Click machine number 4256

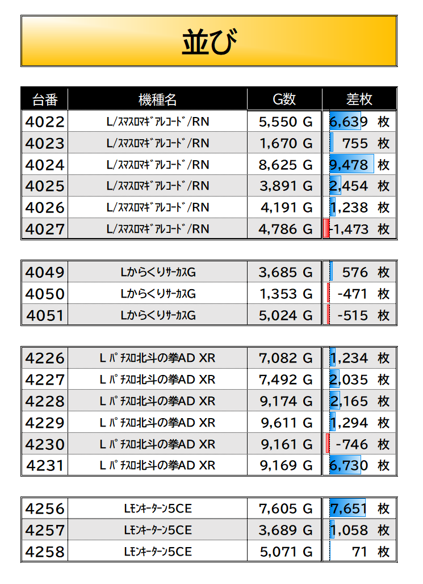click(45, 508)
